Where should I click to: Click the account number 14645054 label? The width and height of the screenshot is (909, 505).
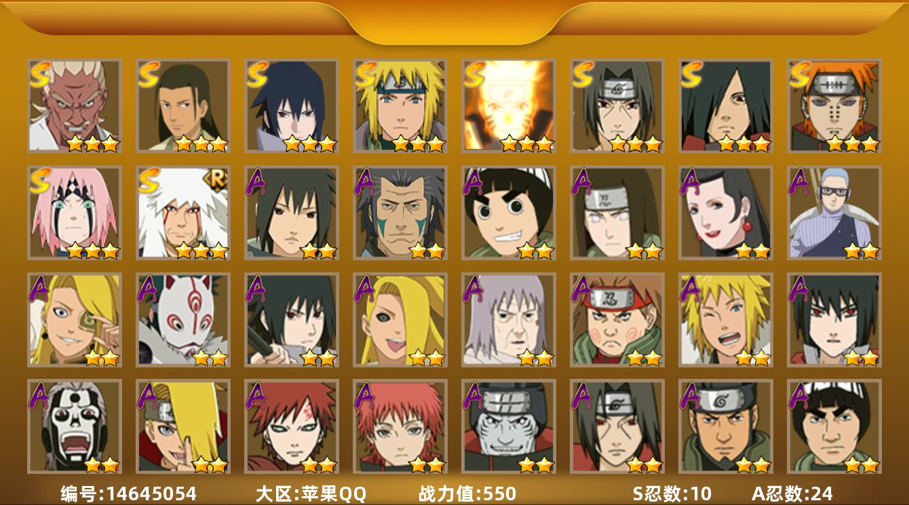pos(129,493)
